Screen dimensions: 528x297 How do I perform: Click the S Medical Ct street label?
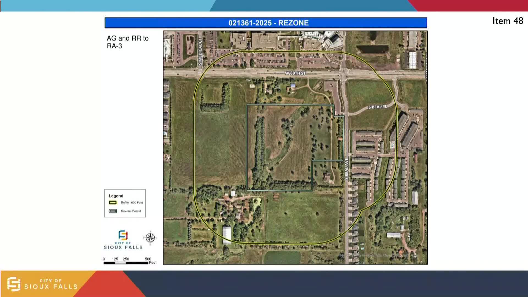click(x=200, y=52)
